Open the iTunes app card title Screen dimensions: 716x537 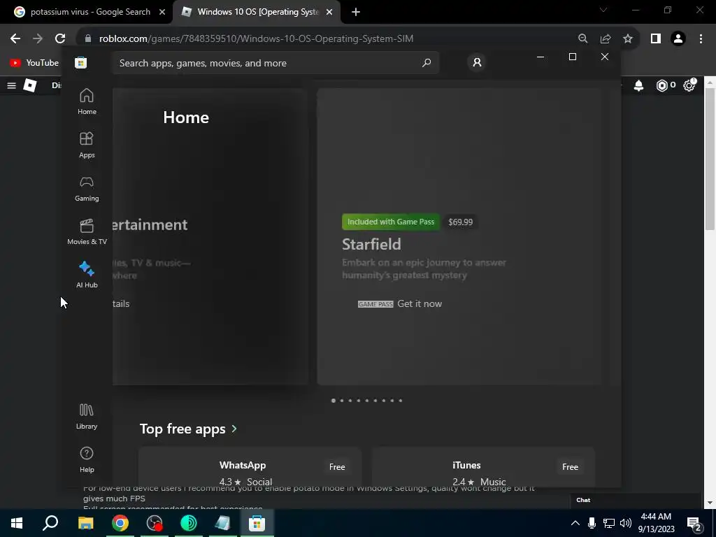[466, 465]
